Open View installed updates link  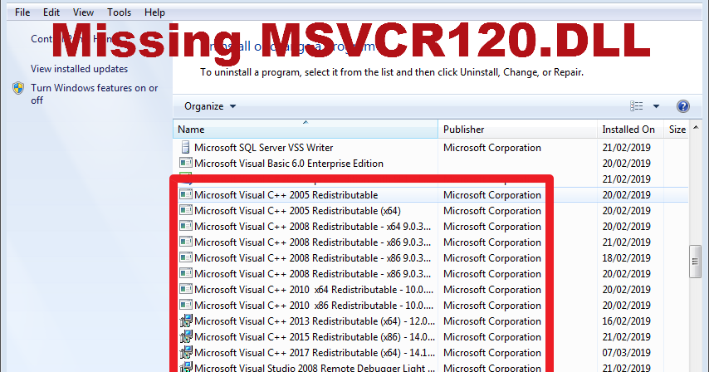tap(79, 69)
